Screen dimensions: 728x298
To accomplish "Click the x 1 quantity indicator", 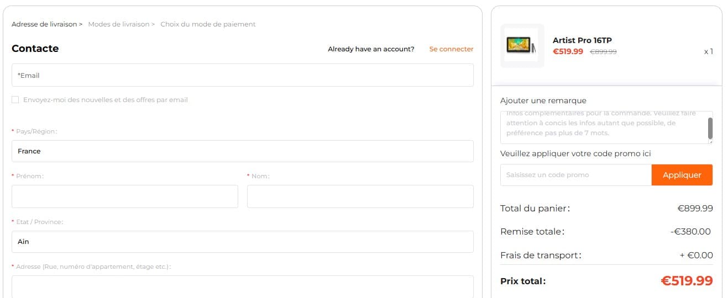I will [x=708, y=52].
